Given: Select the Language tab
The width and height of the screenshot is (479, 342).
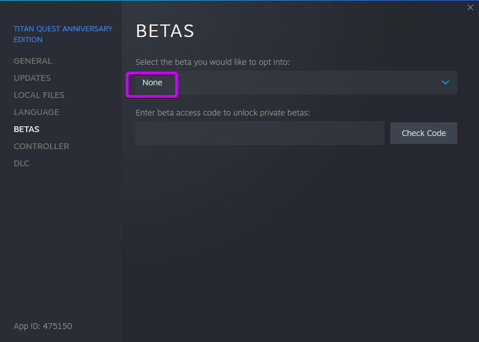Looking at the screenshot, I should click(36, 112).
